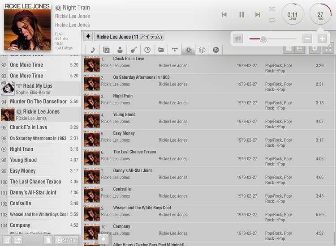Pause the current playback
The height and width of the screenshot is (246, 336).
241,15
